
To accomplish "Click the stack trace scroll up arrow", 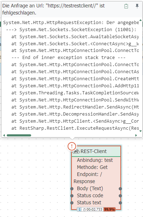I will point(141,20).
